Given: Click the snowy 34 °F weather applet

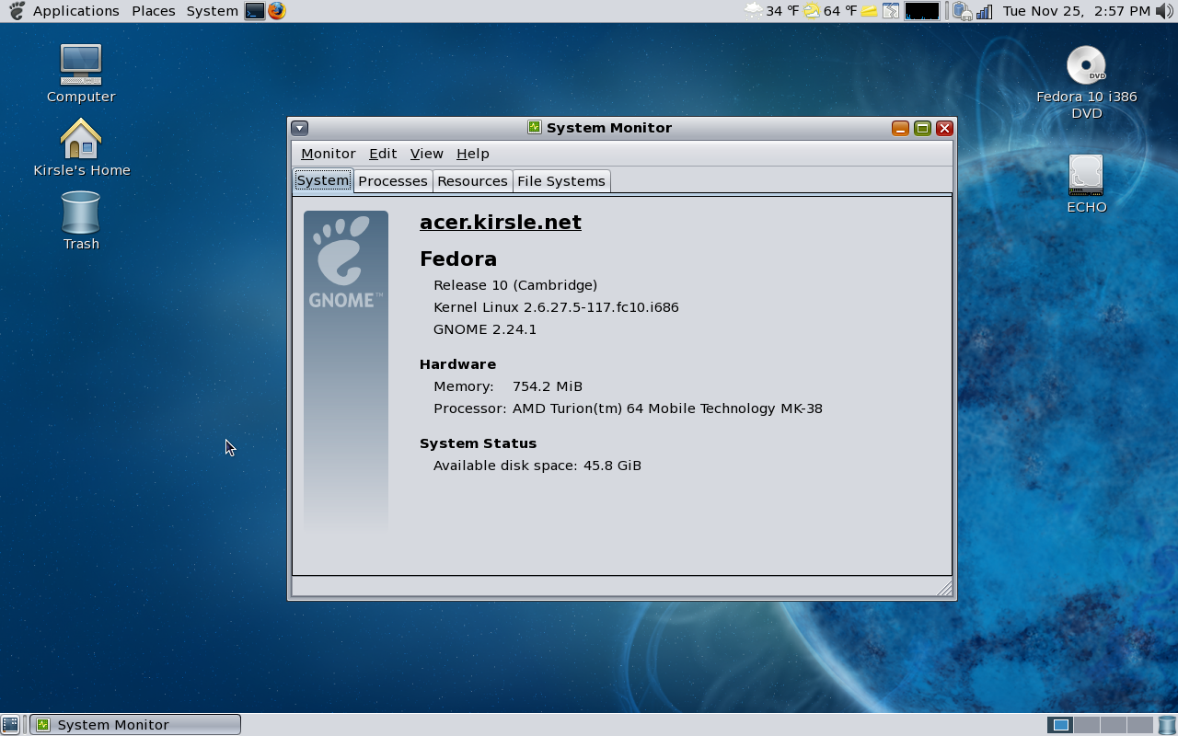Looking at the screenshot, I should (x=771, y=11).
